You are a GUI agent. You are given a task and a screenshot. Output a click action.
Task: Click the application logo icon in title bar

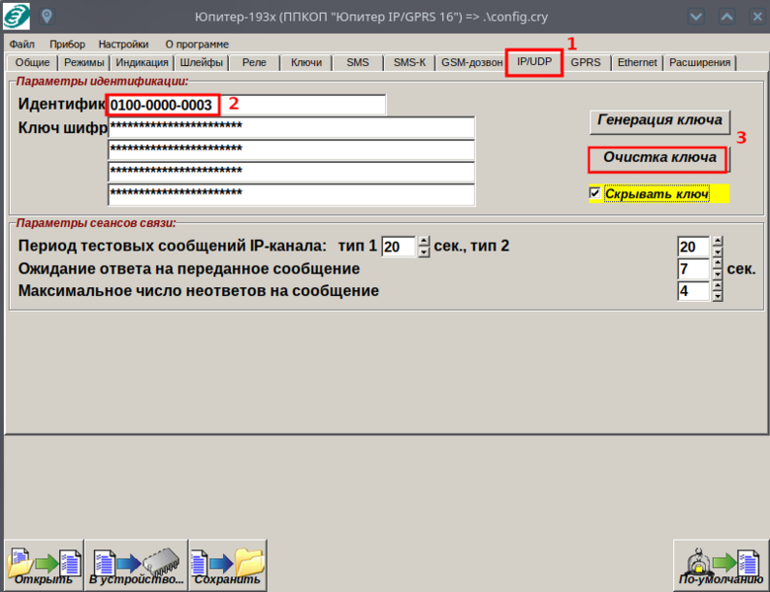[x=17, y=17]
